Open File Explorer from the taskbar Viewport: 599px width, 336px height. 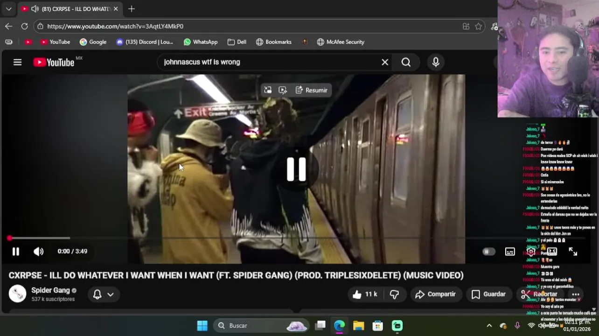(358, 326)
